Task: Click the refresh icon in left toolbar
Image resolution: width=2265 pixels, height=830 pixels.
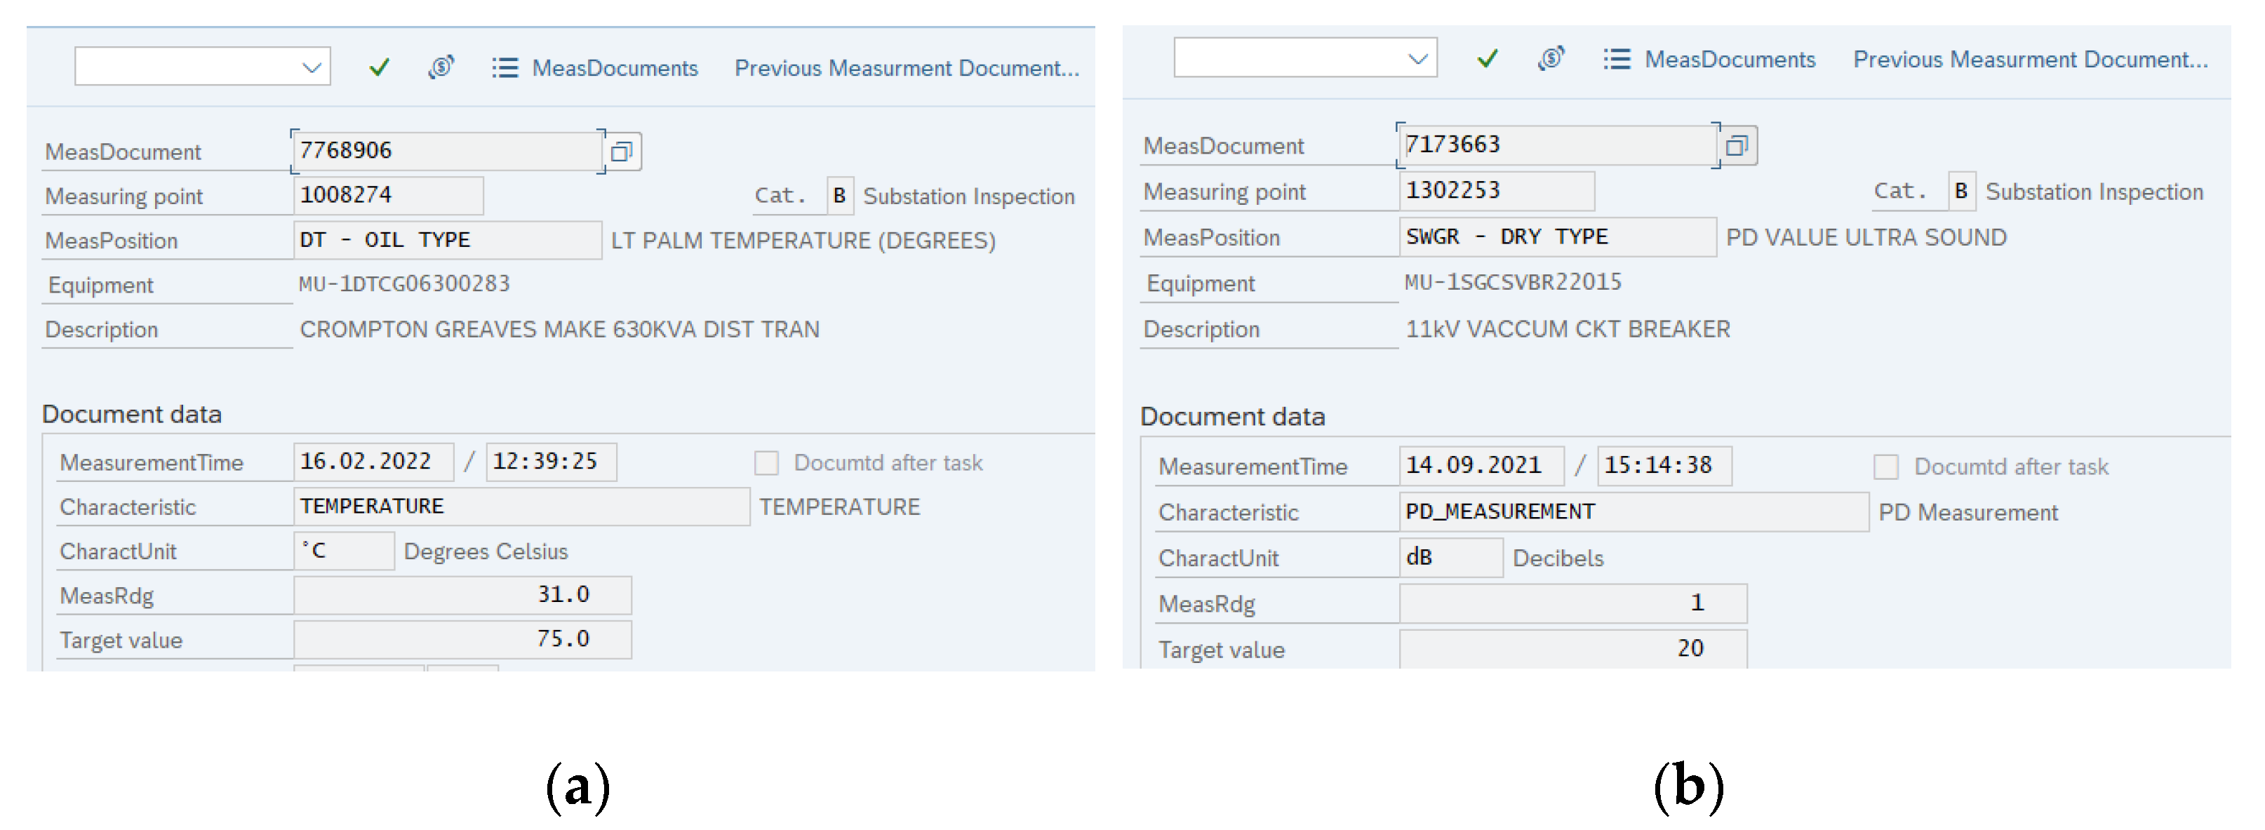Action: click(441, 67)
